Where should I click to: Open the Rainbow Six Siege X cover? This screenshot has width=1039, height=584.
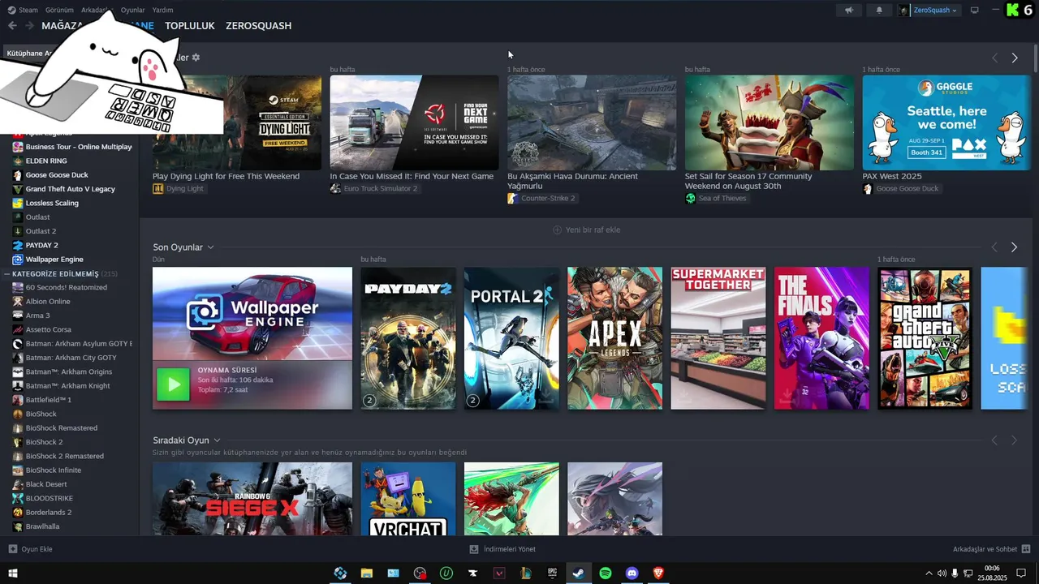click(252, 499)
